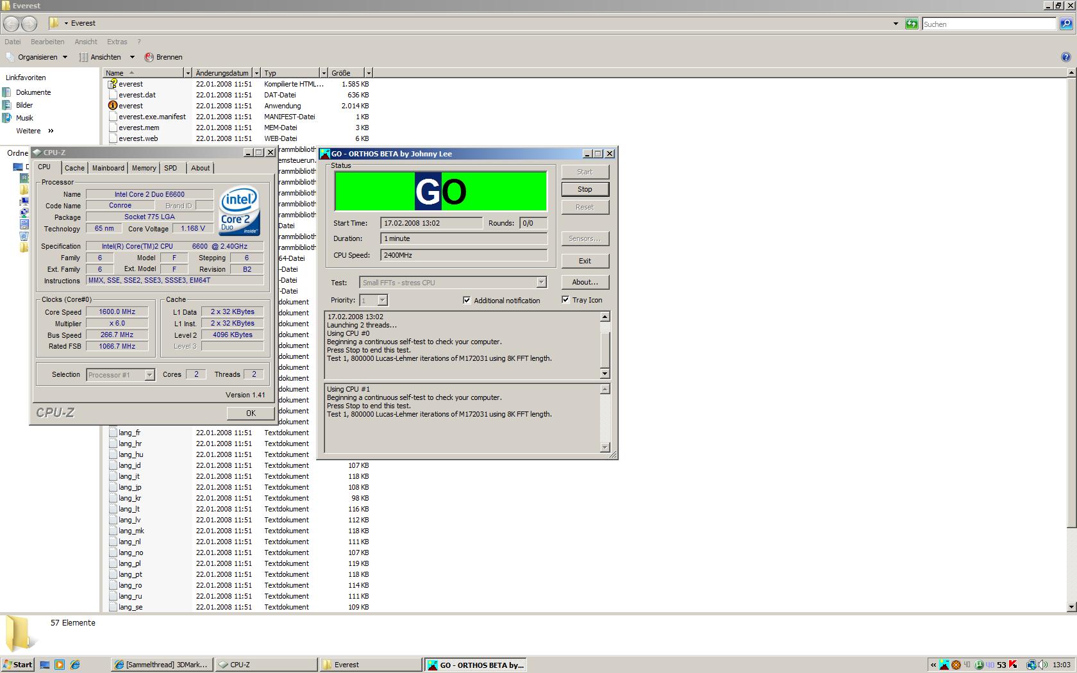Open the Datei menu
1077x673 pixels.
click(13, 42)
